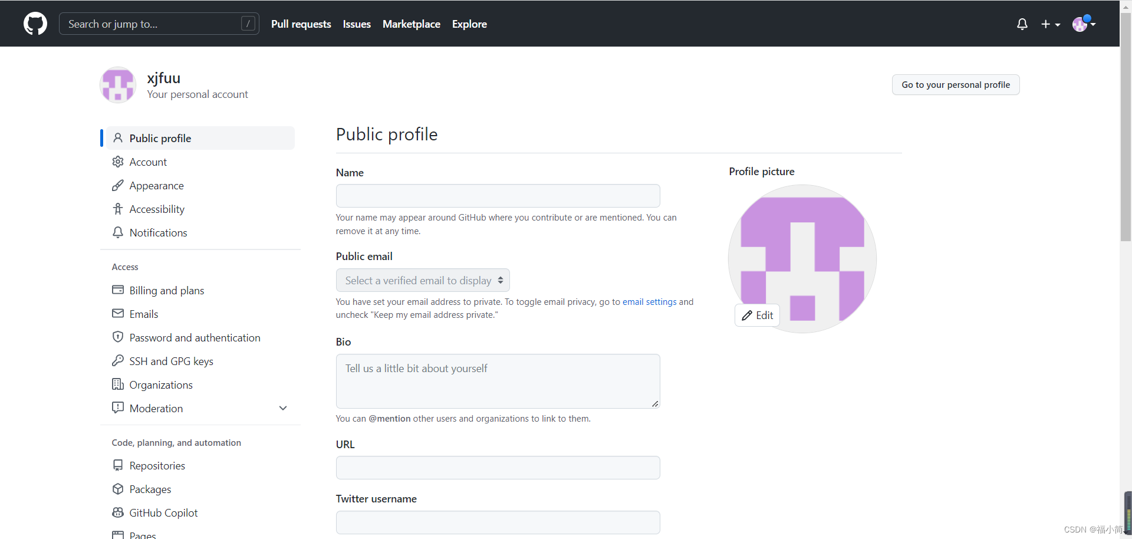Screen dimensions: 1132x539
Task: Click the Appearance paintbrush icon
Action: point(118,185)
